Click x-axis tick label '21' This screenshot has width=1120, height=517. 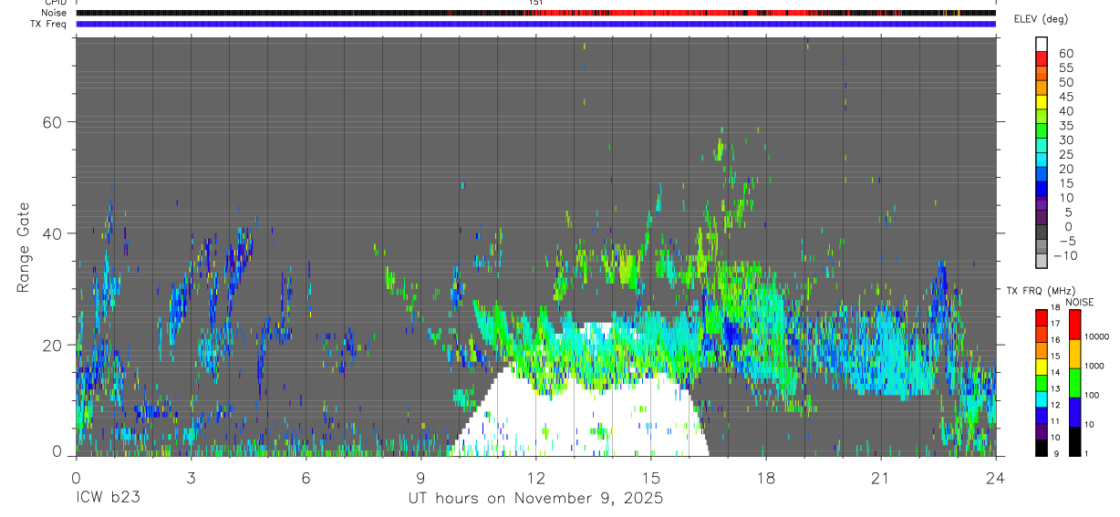point(880,478)
